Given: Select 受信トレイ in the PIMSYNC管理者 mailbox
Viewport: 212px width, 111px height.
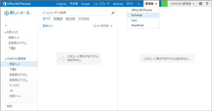Looking at the screenshot, I should pos(19,64).
